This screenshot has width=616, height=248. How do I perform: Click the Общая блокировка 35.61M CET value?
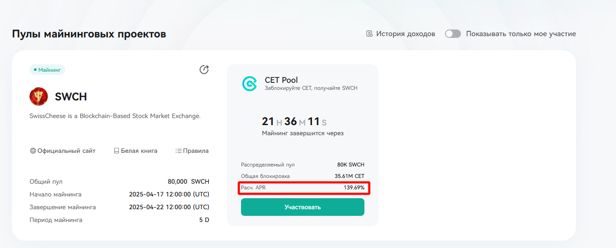[349, 176]
